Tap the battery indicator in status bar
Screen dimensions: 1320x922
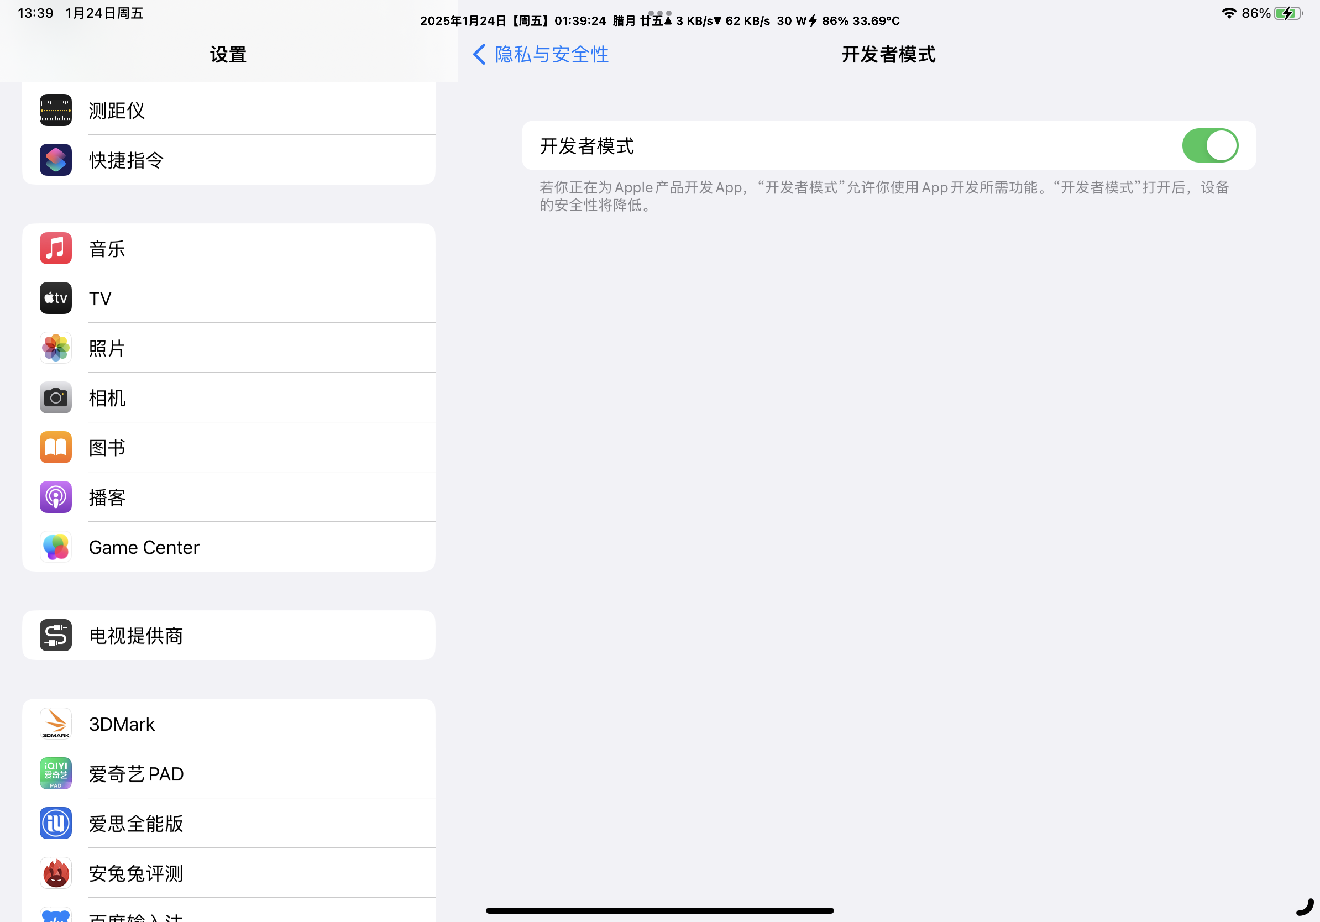pyautogui.click(x=1287, y=13)
